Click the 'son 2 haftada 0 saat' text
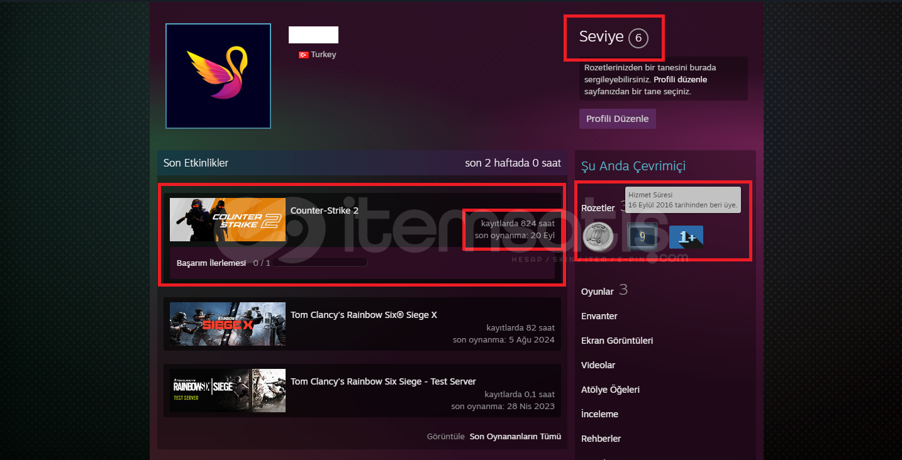902x460 pixels. [x=513, y=163]
